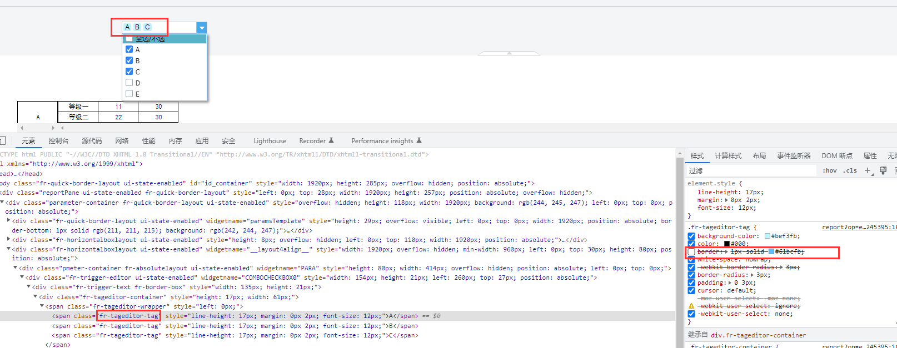The image size is (897, 348).
Task: Enable the border property checkbox
Action: (691, 252)
